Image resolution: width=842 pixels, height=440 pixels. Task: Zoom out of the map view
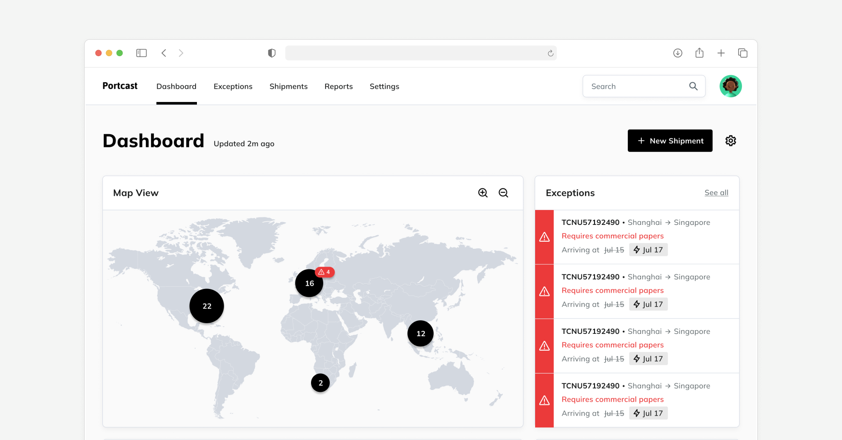pos(503,193)
